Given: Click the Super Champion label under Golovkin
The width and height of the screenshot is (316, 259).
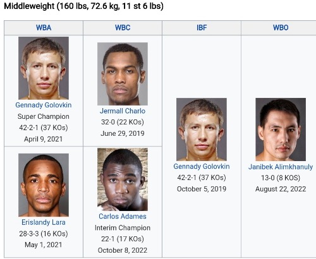Looking at the screenshot, I should tap(44, 116).
